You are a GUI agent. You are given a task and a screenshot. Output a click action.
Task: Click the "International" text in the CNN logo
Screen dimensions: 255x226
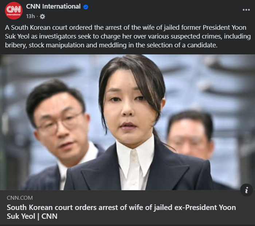tap(14, 15)
